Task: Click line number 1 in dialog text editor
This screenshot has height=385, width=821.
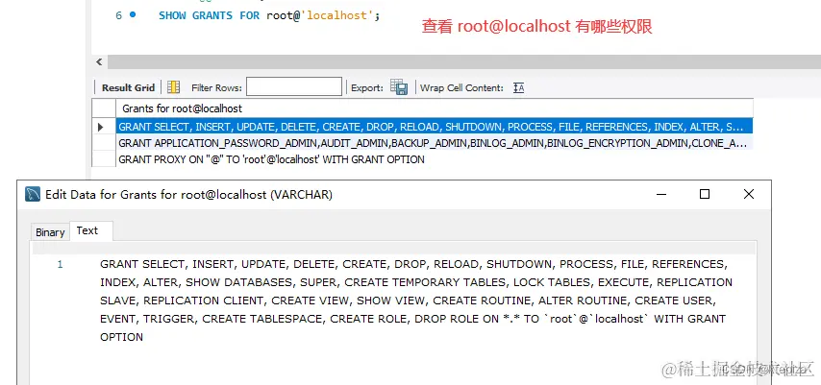Action: point(60,264)
